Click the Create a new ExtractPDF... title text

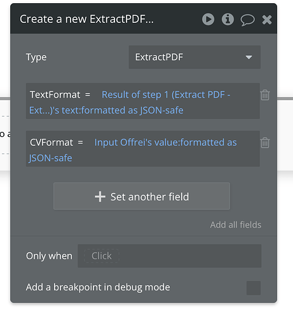coord(86,19)
